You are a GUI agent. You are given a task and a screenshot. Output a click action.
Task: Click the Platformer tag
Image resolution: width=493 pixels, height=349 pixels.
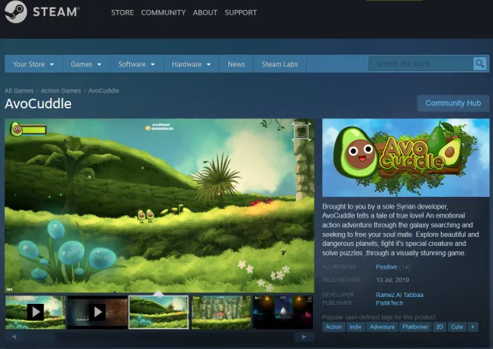[x=415, y=327]
